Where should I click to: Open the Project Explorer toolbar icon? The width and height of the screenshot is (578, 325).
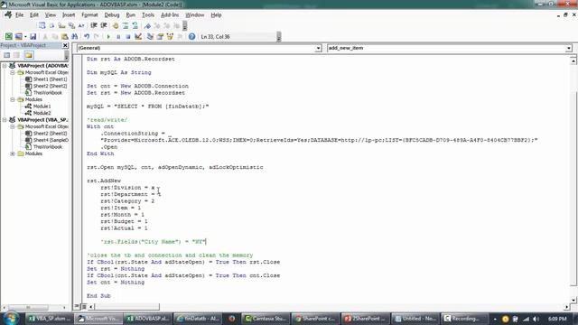(x=150, y=36)
